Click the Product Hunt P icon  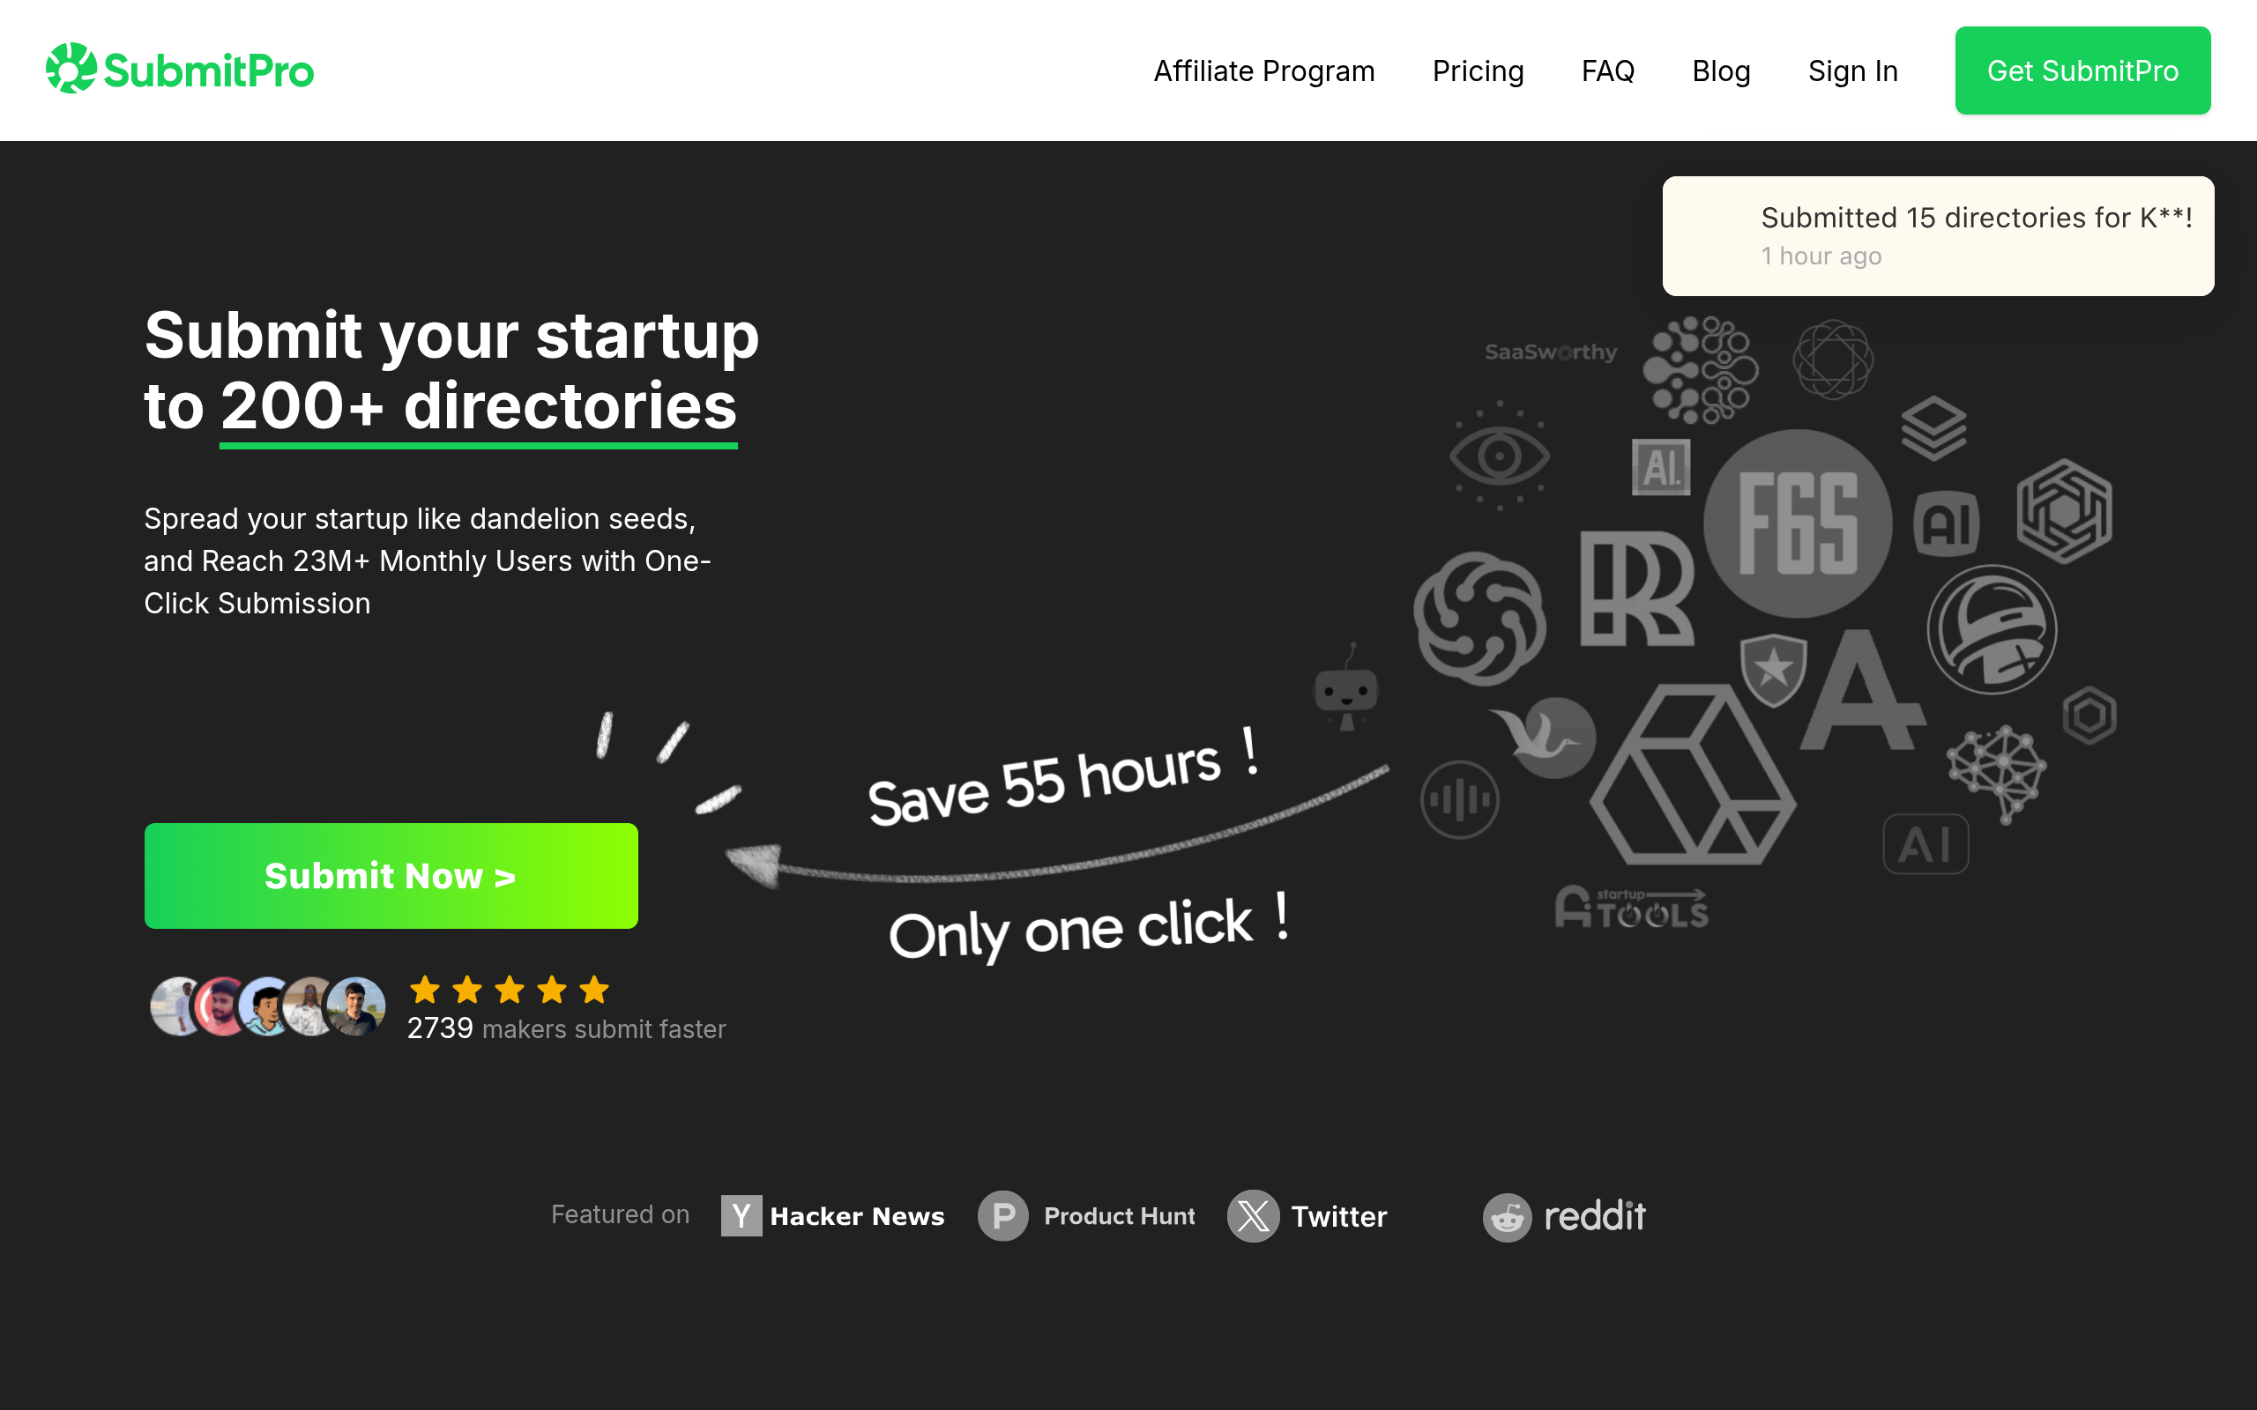tap(1002, 1215)
